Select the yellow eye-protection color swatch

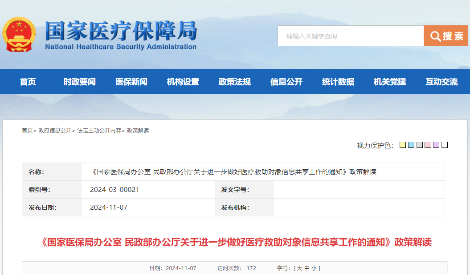click(403, 144)
